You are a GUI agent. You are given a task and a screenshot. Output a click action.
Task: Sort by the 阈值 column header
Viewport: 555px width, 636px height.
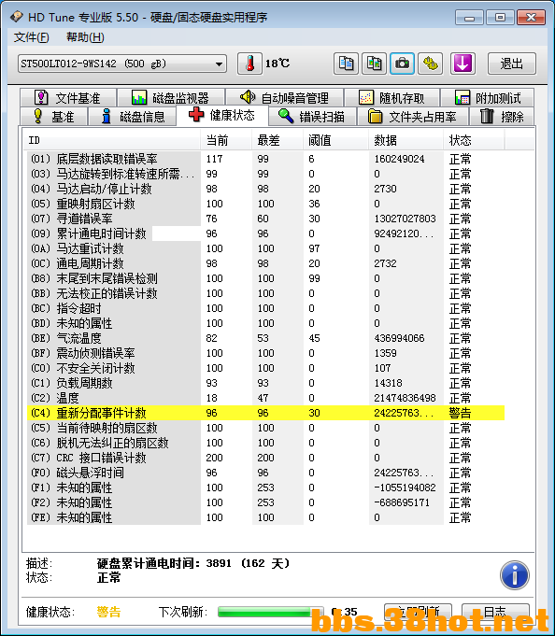(x=335, y=140)
